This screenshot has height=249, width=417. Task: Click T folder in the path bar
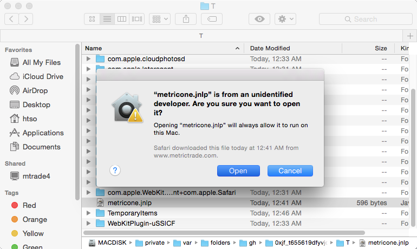click(x=343, y=243)
